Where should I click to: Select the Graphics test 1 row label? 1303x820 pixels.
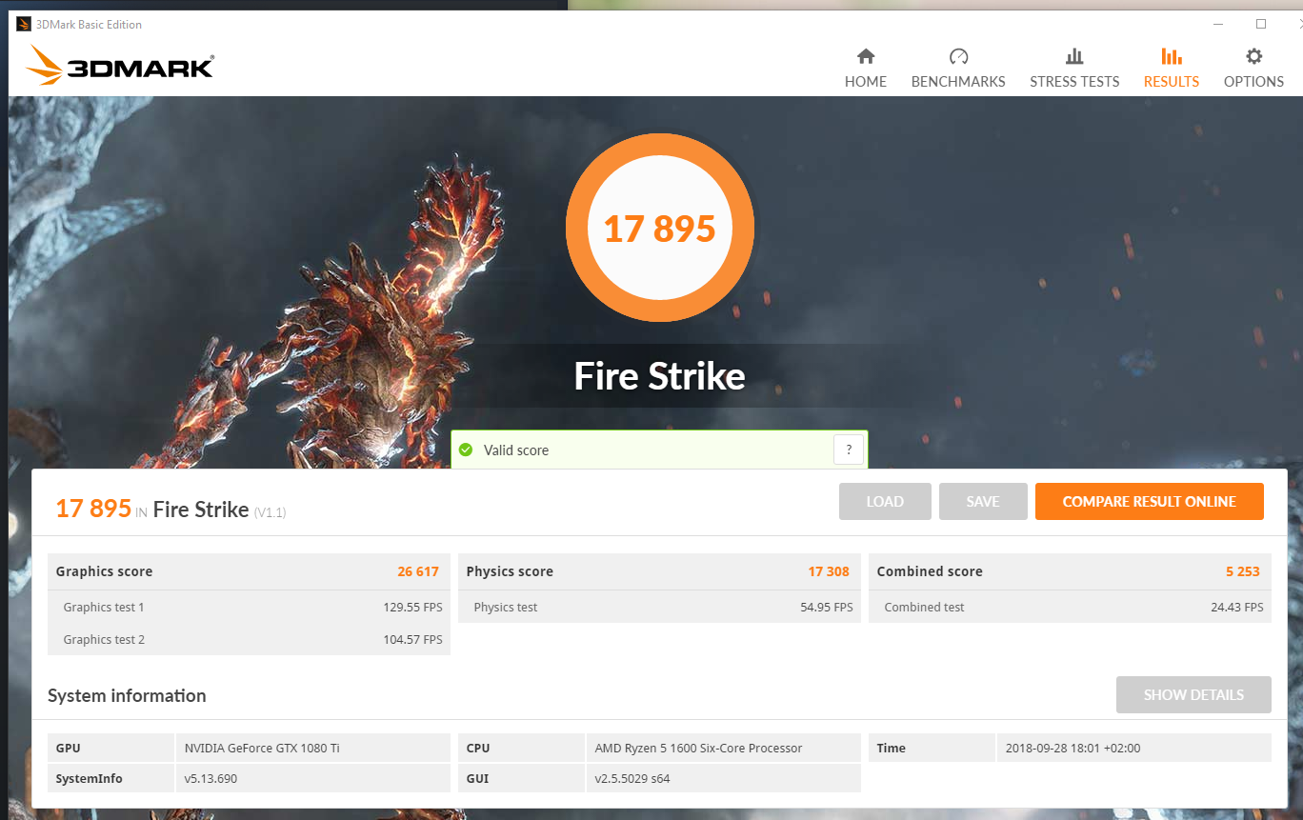pos(104,607)
